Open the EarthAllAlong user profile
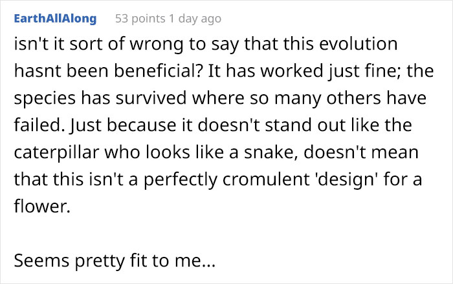This screenshot has width=453, height=284. (x=54, y=18)
